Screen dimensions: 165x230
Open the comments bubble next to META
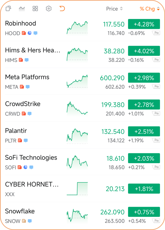click(28, 87)
